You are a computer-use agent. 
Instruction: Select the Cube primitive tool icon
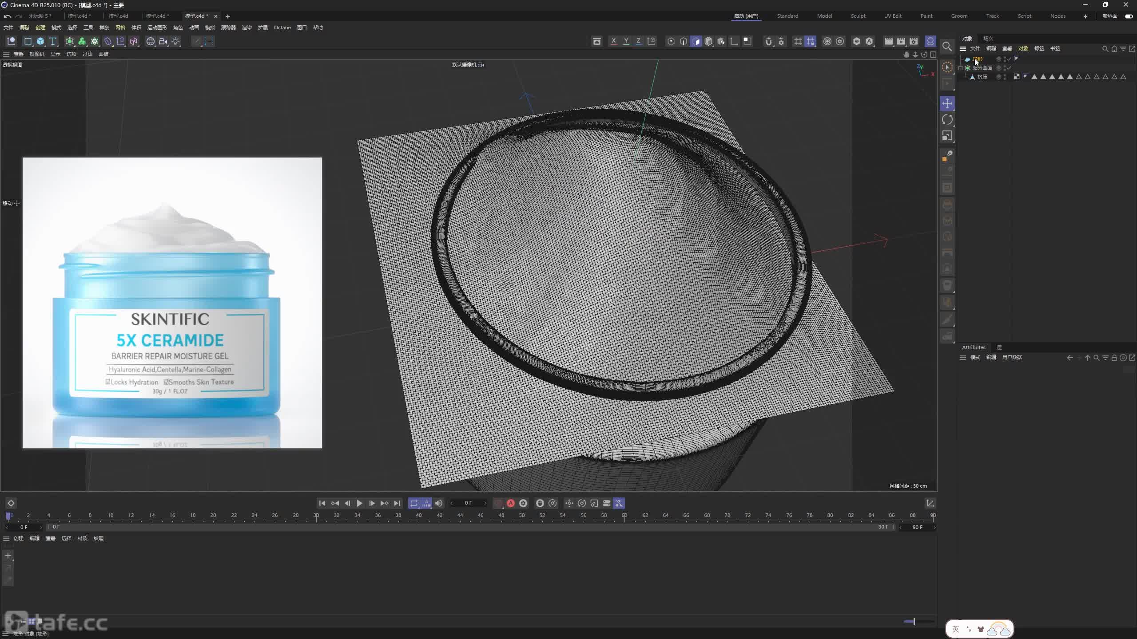pos(40,41)
